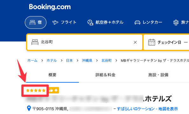Image resolution: width=189 pixels, height=114 pixels.
Task: Switch to the 施設・設備 tab
Action: click(158, 75)
